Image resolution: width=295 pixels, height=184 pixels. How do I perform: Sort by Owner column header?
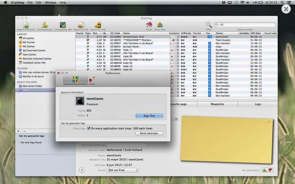[x=227, y=33]
